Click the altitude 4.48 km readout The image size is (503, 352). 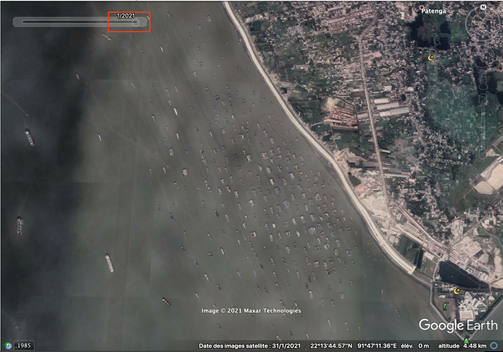click(x=462, y=346)
